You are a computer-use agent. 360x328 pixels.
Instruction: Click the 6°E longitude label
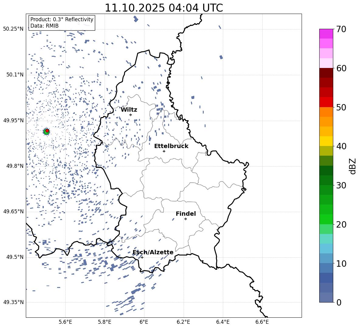[144, 322]
